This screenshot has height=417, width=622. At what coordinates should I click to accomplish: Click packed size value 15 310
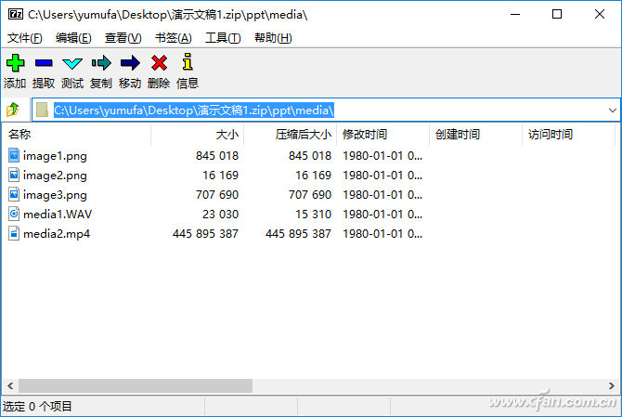point(313,215)
